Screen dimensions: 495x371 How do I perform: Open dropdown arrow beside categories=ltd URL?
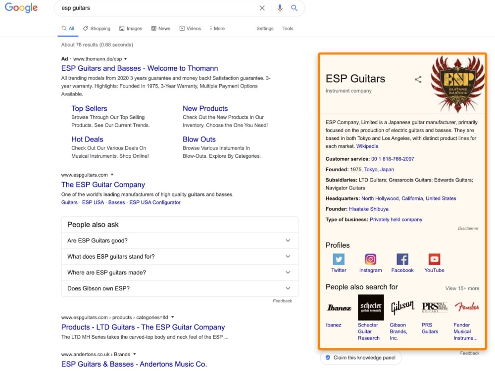pyautogui.click(x=173, y=318)
